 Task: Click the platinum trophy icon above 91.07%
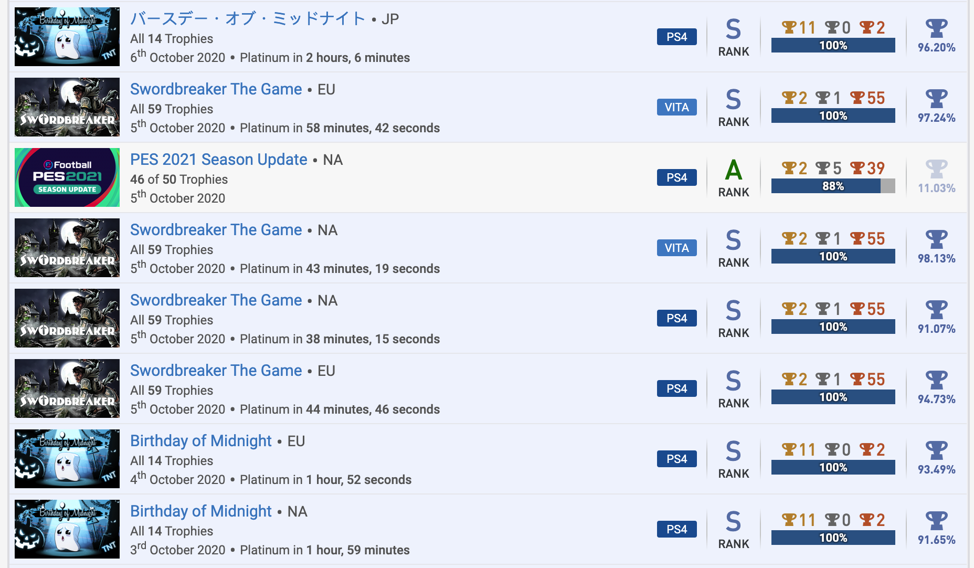[x=936, y=310]
